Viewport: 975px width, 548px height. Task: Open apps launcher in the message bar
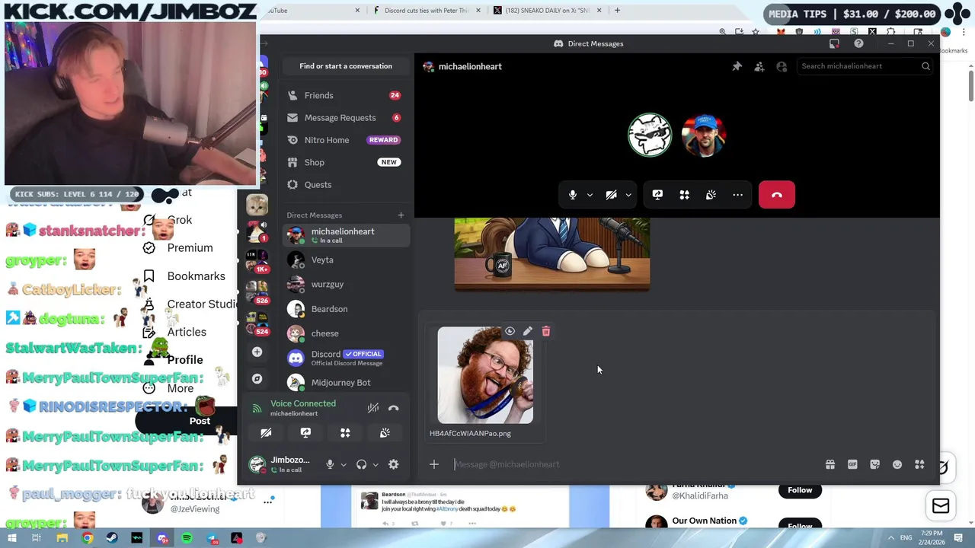[x=919, y=464]
